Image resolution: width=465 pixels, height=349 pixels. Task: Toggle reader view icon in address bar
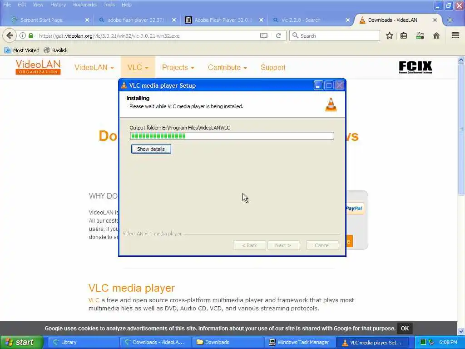point(264,35)
